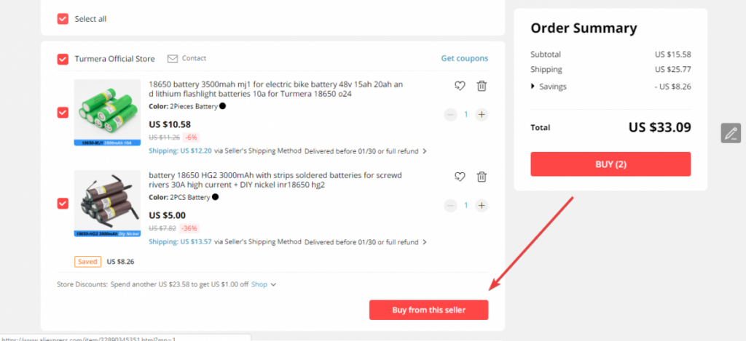This screenshot has height=341, width=746.
Task: Click Get coupons link
Action: pos(464,58)
